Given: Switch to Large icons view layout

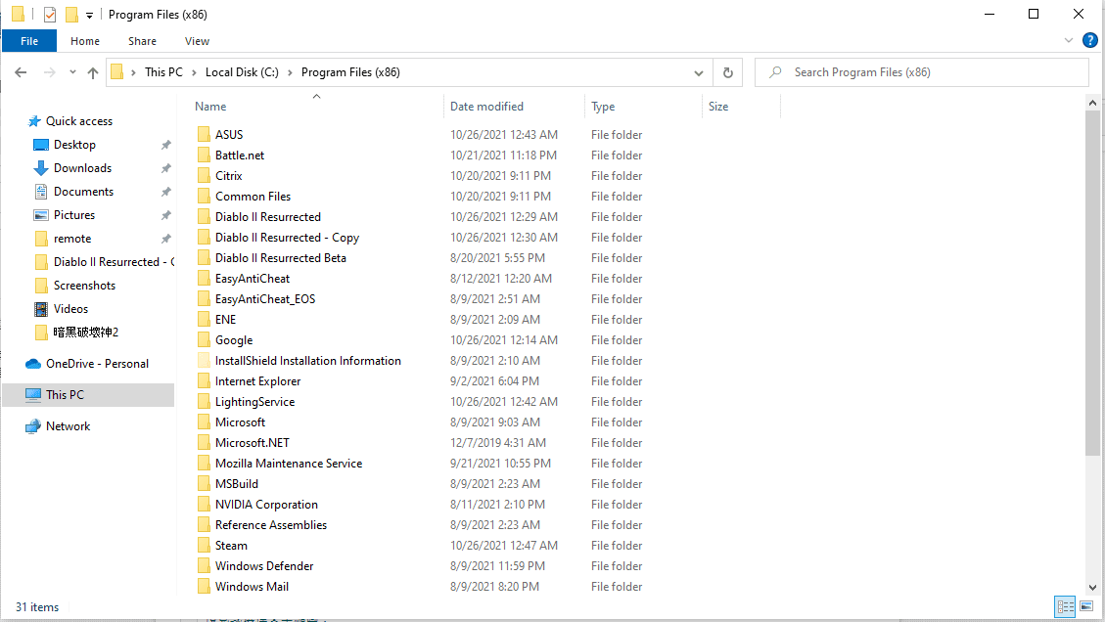Looking at the screenshot, I should click(1086, 606).
